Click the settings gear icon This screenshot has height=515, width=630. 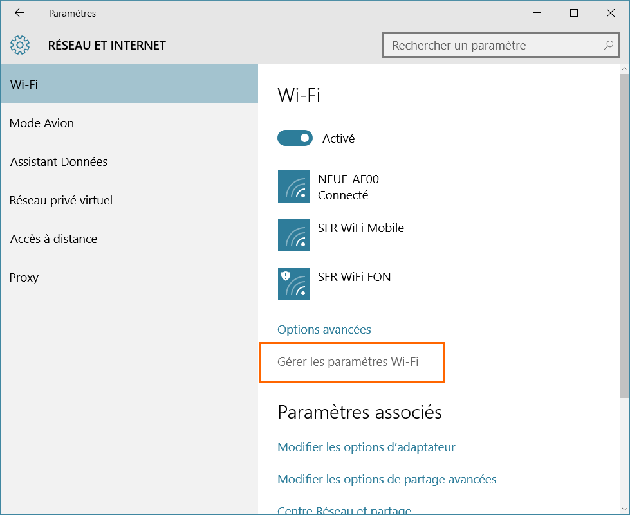click(x=20, y=45)
